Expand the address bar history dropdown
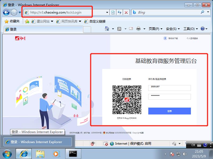The height and width of the screenshot is (159, 213). pos(107,12)
